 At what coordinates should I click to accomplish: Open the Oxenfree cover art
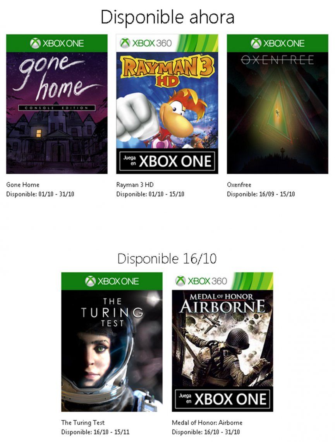[x=278, y=113]
